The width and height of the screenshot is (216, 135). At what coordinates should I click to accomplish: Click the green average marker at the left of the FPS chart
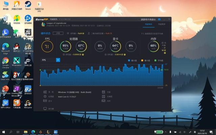coord(40,70)
